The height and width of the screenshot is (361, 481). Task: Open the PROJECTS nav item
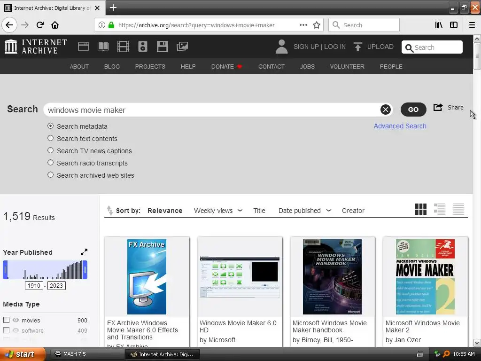tap(150, 67)
